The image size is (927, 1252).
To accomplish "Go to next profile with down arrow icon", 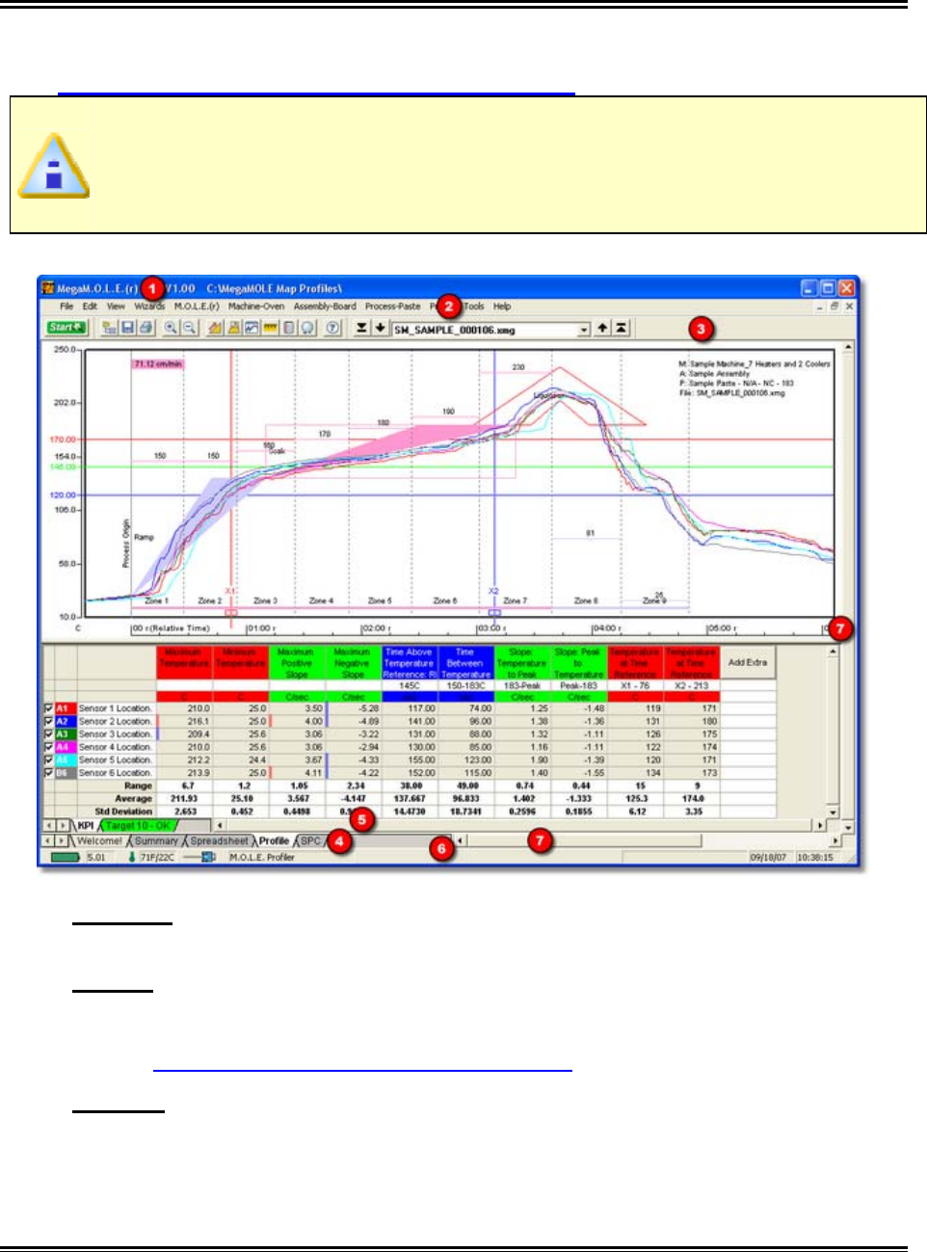I will coord(380,328).
